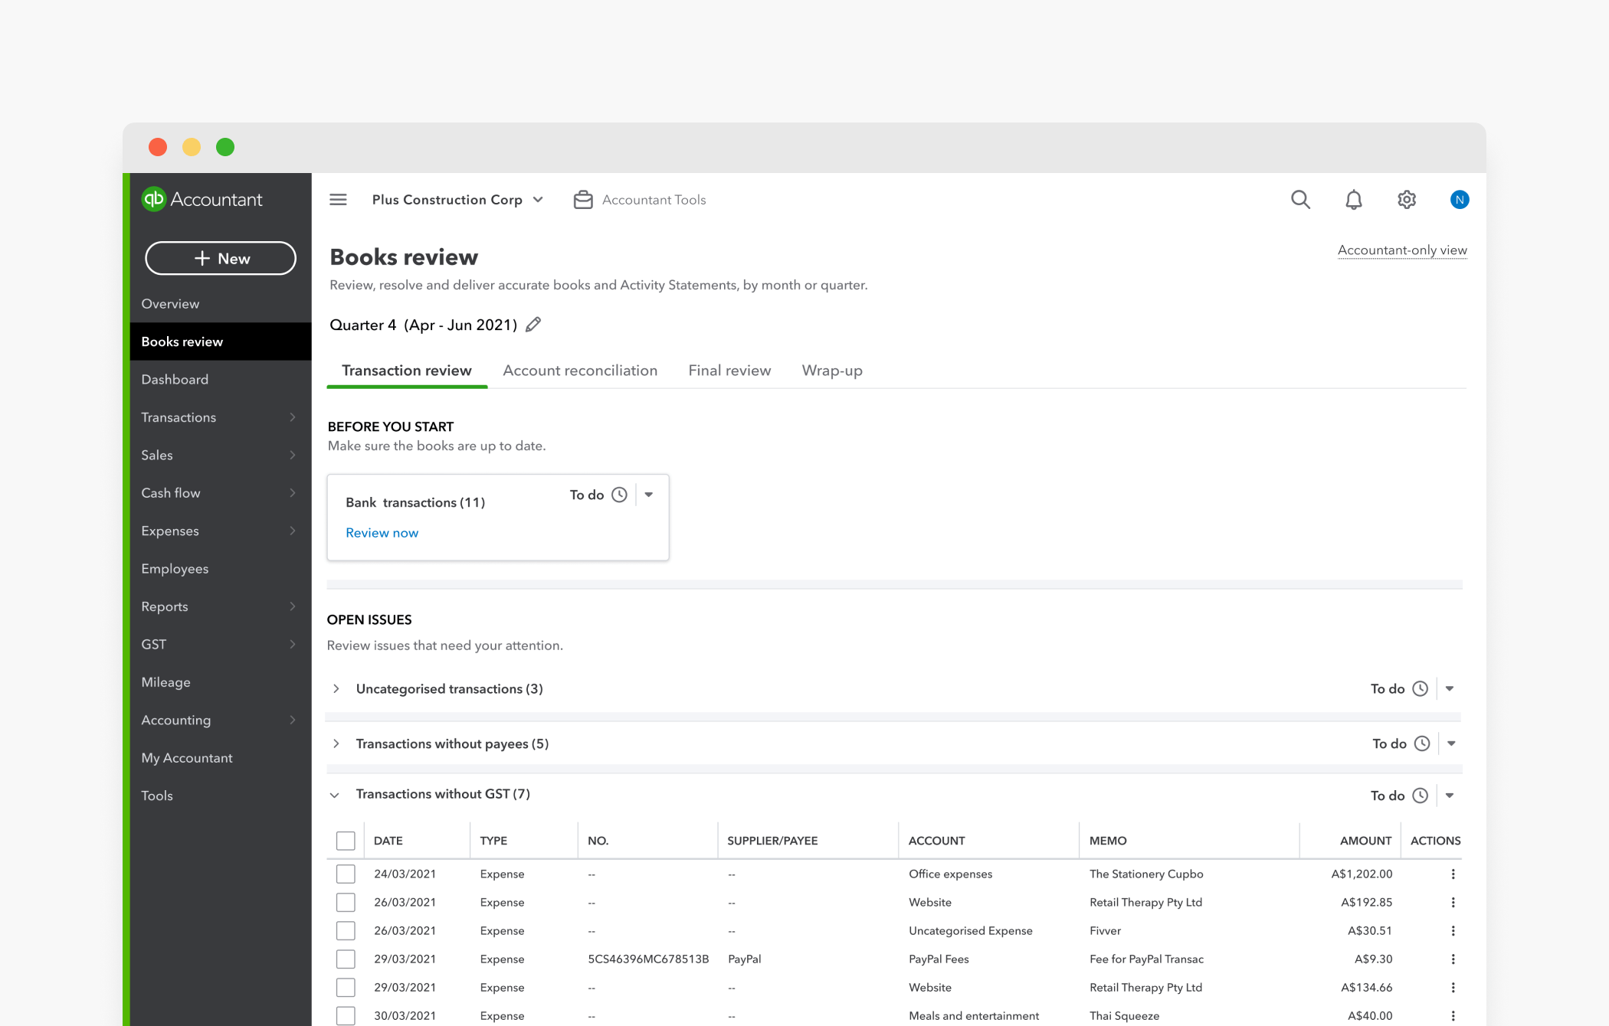Image resolution: width=1609 pixels, height=1026 pixels.
Task: Open the Plus Construction Corp company dropdown
Action: [x=457, y=200]
